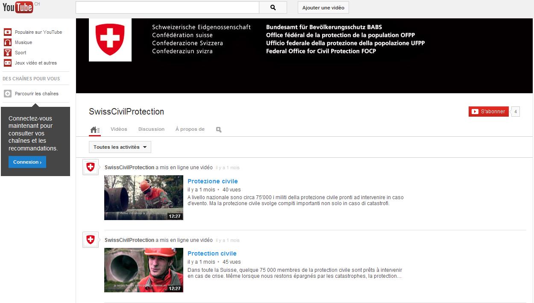
Task: Click the YouTube search input field
Action: click(167, 8)
